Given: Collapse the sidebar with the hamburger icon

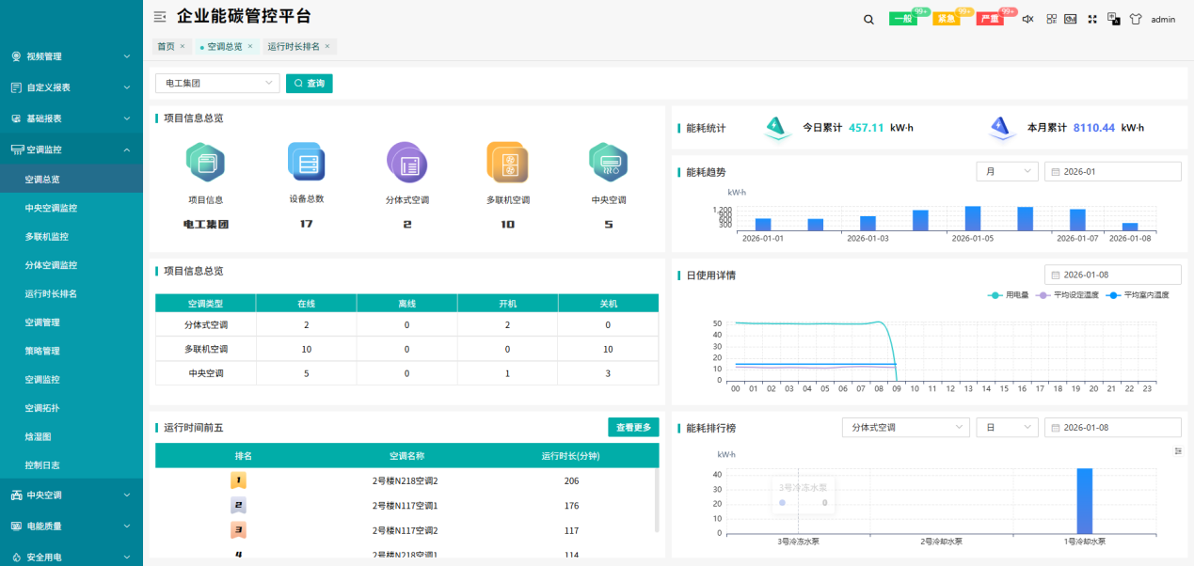Looking at the screenshot, I should click(159, 16).
